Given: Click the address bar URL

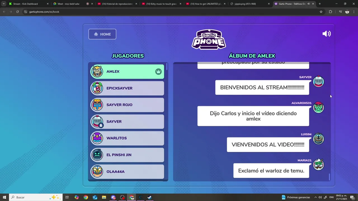Looking at the screenshot, I should click(x=44, y=12).
